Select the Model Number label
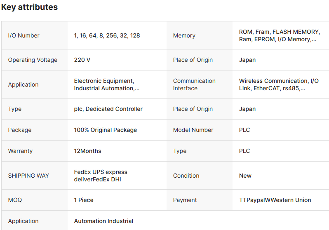 click(x=193, y=130)
